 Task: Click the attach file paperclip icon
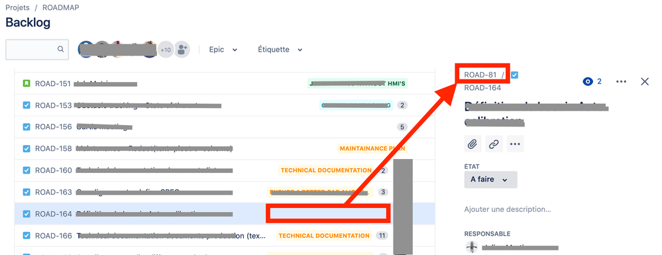point(472,144)
